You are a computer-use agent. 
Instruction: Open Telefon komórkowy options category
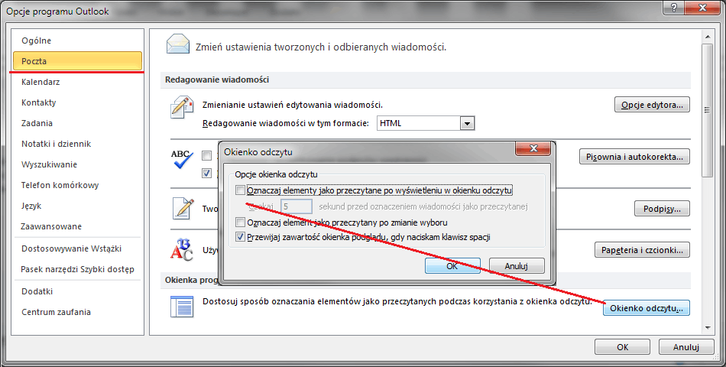(77, 185)
